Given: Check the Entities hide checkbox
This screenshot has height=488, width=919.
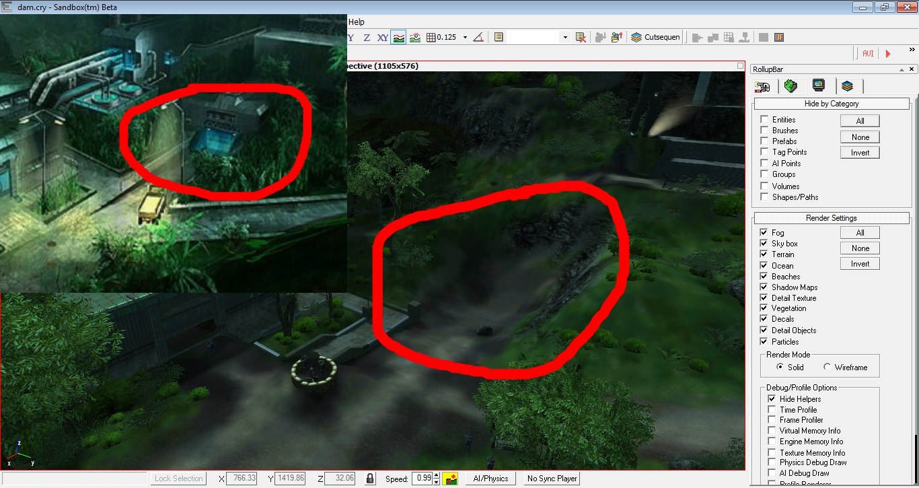Looking at the screenshot, I should pyautogui.click(x=764, y=120).
